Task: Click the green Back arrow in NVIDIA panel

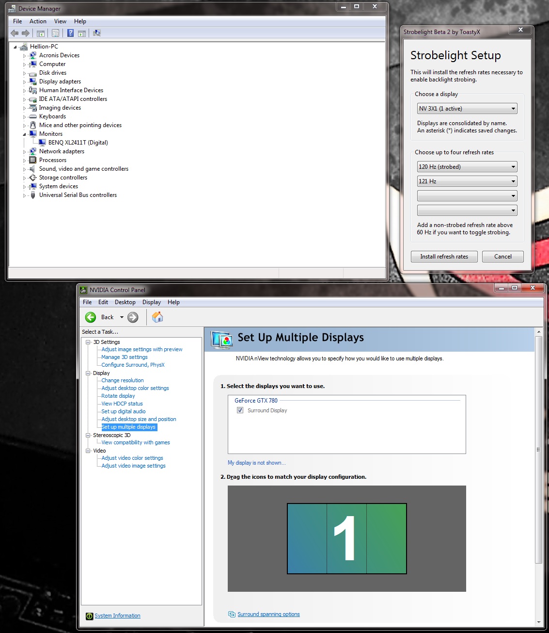Action: (91, 317)
